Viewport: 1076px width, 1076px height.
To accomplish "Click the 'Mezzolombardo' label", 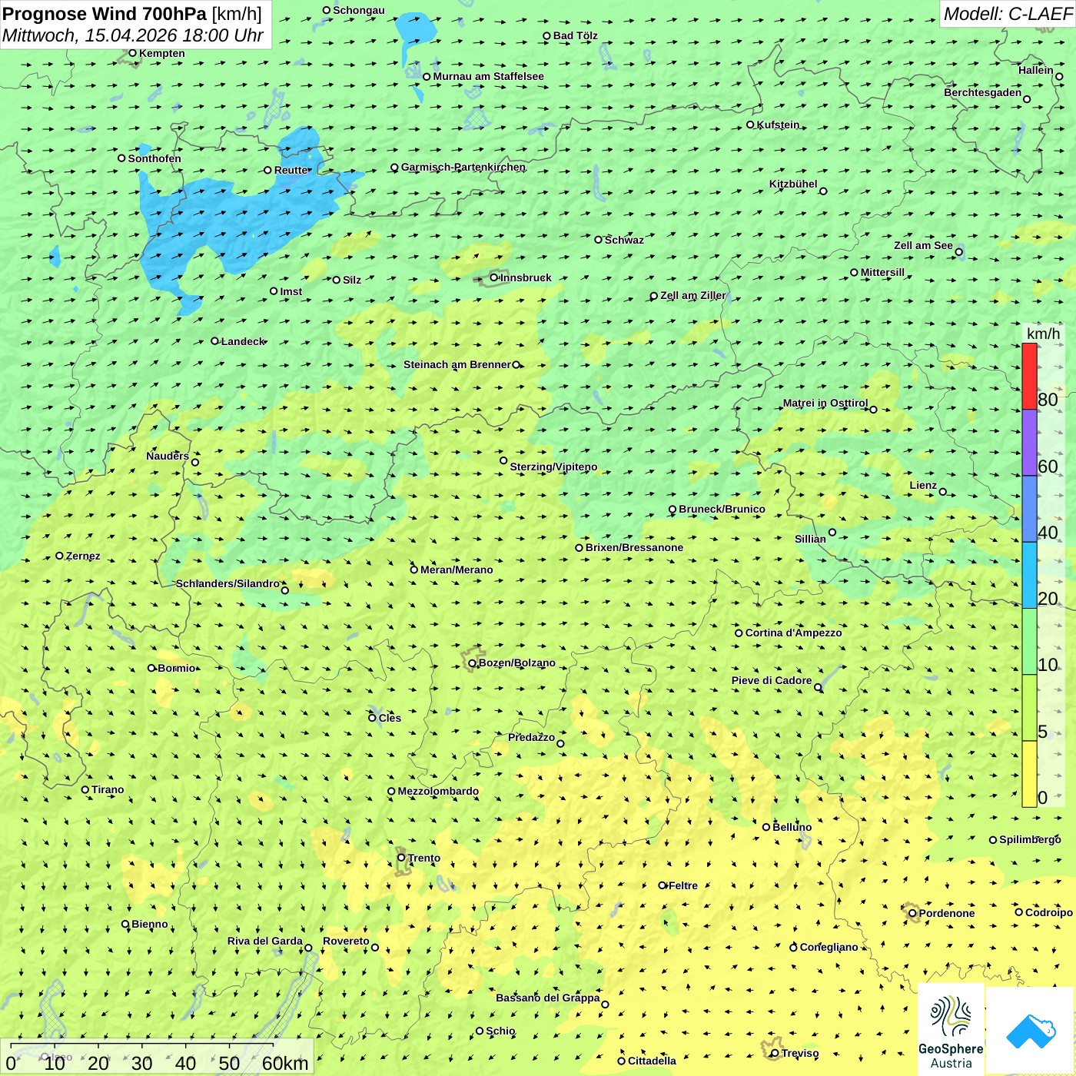I will click(x=438, y=791).
